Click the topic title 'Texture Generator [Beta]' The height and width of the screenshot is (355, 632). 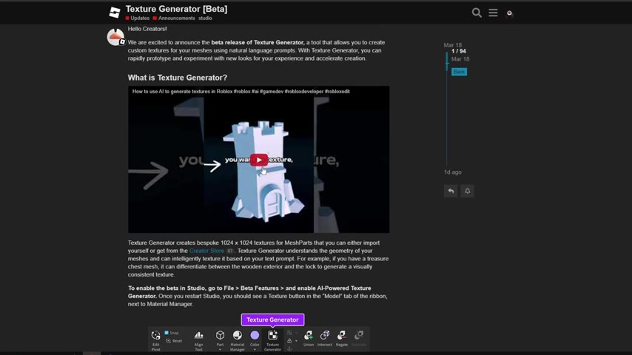(x=176, y=9)
